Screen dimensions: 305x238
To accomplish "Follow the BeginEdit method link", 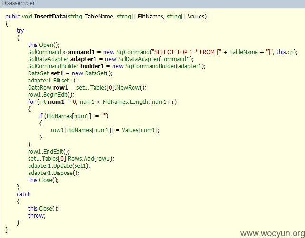I will click(55, 95).
